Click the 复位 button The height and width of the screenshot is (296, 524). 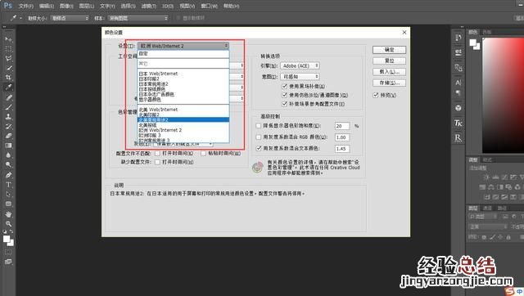click(390, 61)
